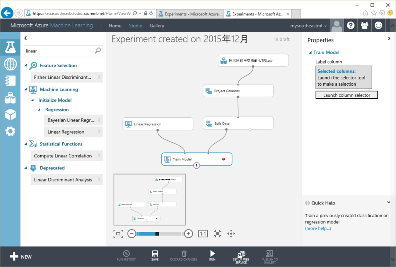Image resolution: width=396 pixels, height=267 pixels.
Task: Collapse the Statistical Functions category
Action: click(x=26, y=144)
